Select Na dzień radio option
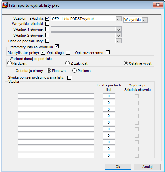The height and width of the screenshot is (172, 165). pos(9,63)
